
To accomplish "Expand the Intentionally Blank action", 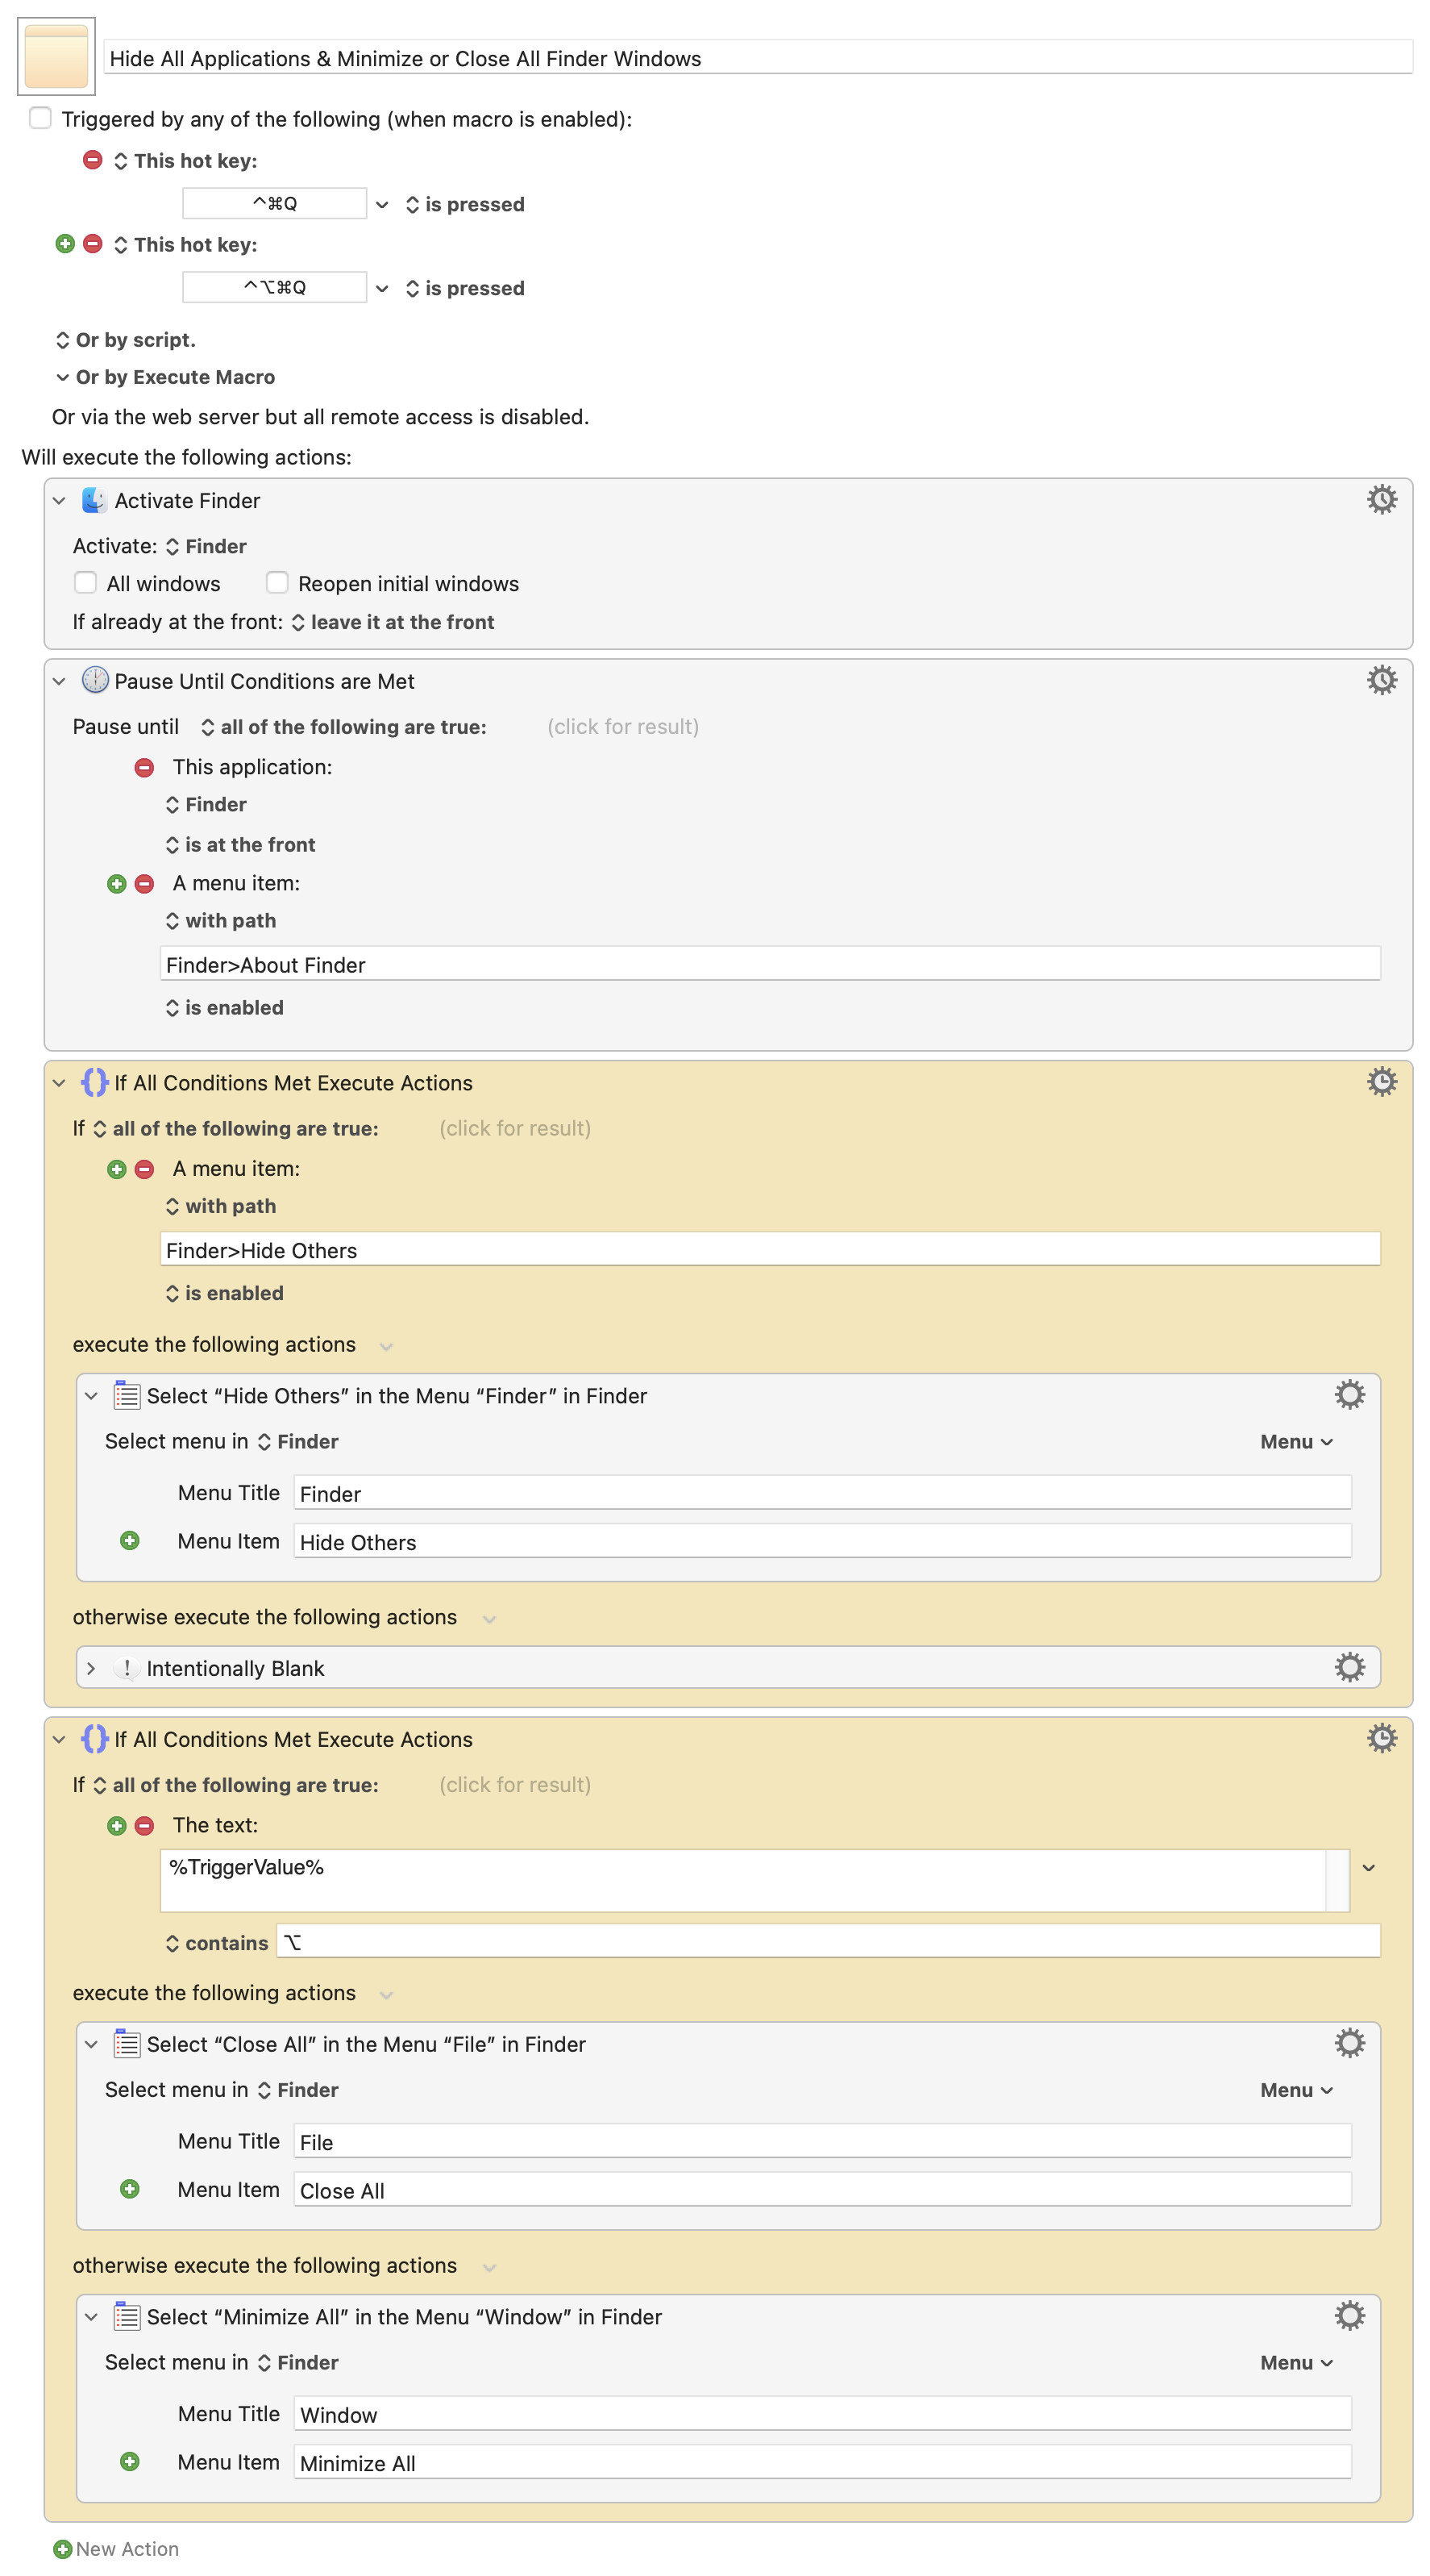I will pyautogui.click(x=91, y=1668).
